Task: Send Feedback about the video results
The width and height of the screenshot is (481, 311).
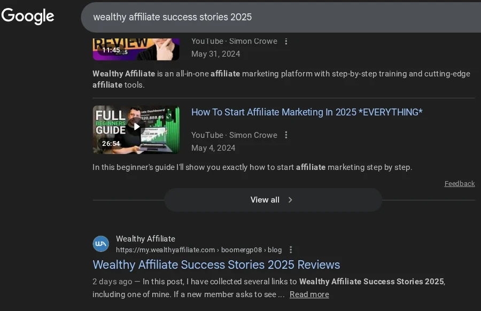Action: (459, 183)
